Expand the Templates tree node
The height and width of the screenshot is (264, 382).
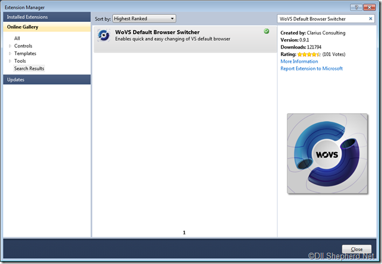[x=10, y=53]
